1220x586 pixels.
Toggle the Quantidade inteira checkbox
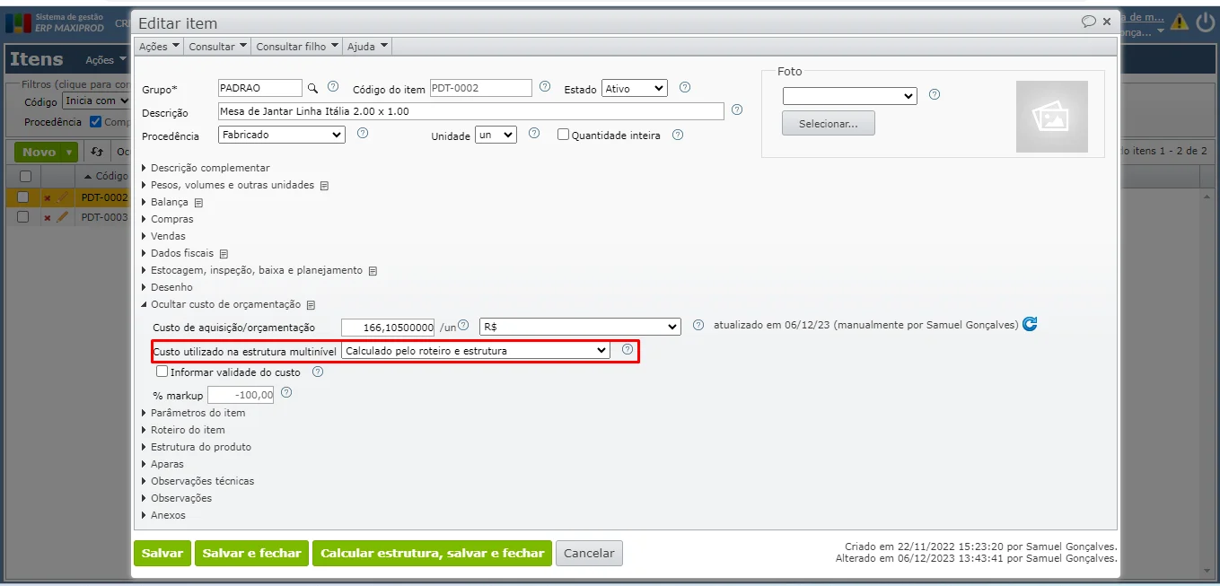tap(563, 135)
